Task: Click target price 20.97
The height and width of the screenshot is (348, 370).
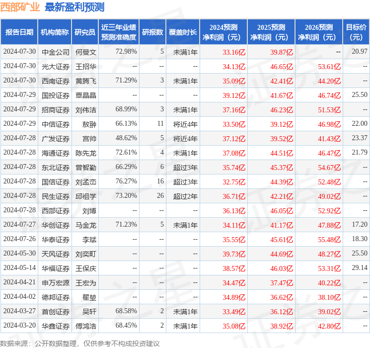Action: [x=360, y=51]
